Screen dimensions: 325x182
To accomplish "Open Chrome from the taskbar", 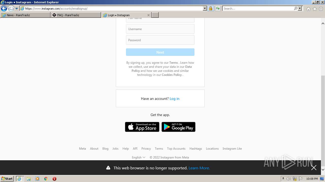I will pos(46,179).
